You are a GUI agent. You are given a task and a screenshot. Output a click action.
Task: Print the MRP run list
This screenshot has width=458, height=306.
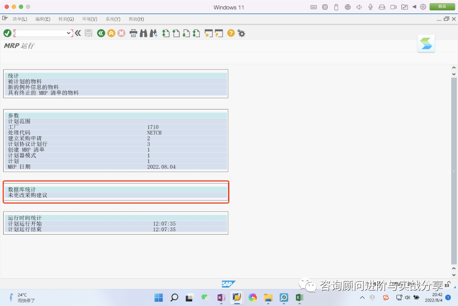[x=133, y=33]
